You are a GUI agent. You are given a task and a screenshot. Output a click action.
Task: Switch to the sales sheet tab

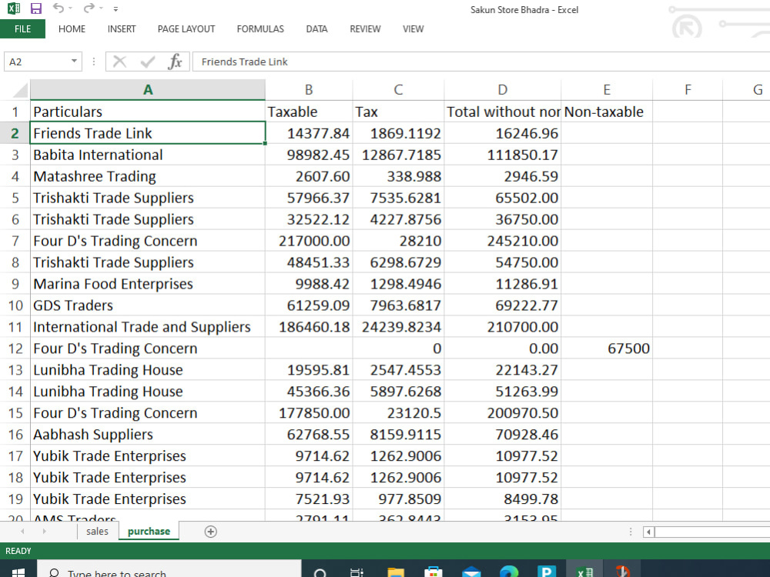[x=97, y=532]
